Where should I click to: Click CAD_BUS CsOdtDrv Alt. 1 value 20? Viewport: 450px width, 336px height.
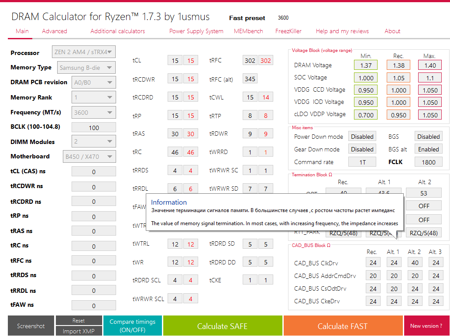coord(394,288)
